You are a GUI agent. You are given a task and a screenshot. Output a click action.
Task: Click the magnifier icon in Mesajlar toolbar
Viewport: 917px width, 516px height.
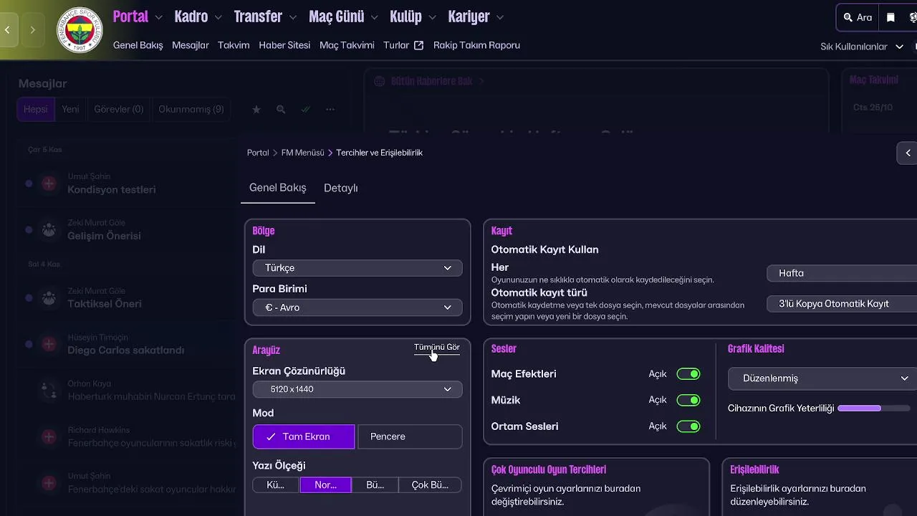[281, 110]
